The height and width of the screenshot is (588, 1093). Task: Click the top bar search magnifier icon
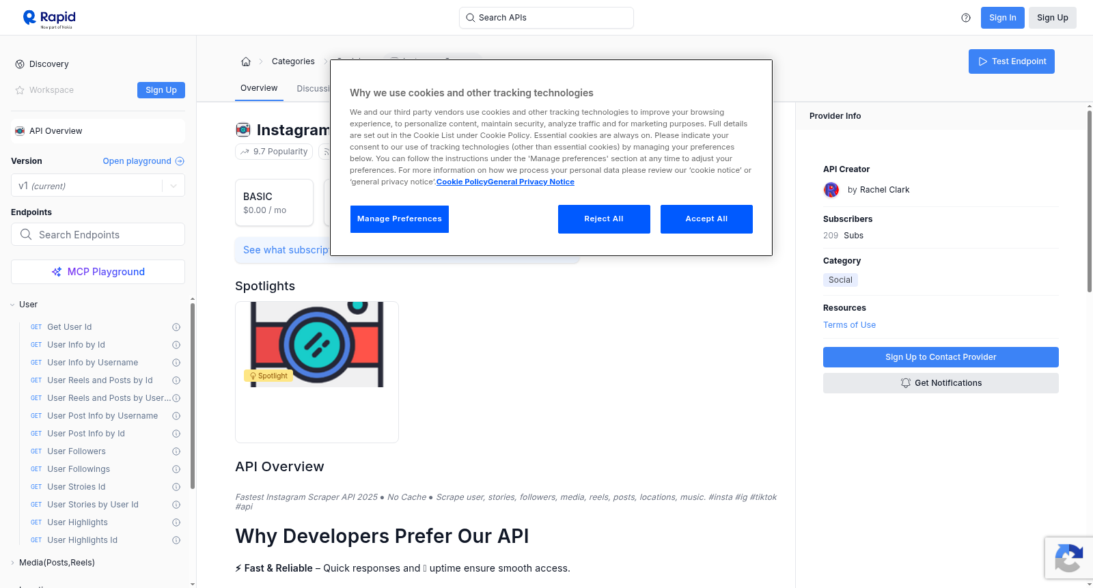pyautogui.click(x=471, y=18)
